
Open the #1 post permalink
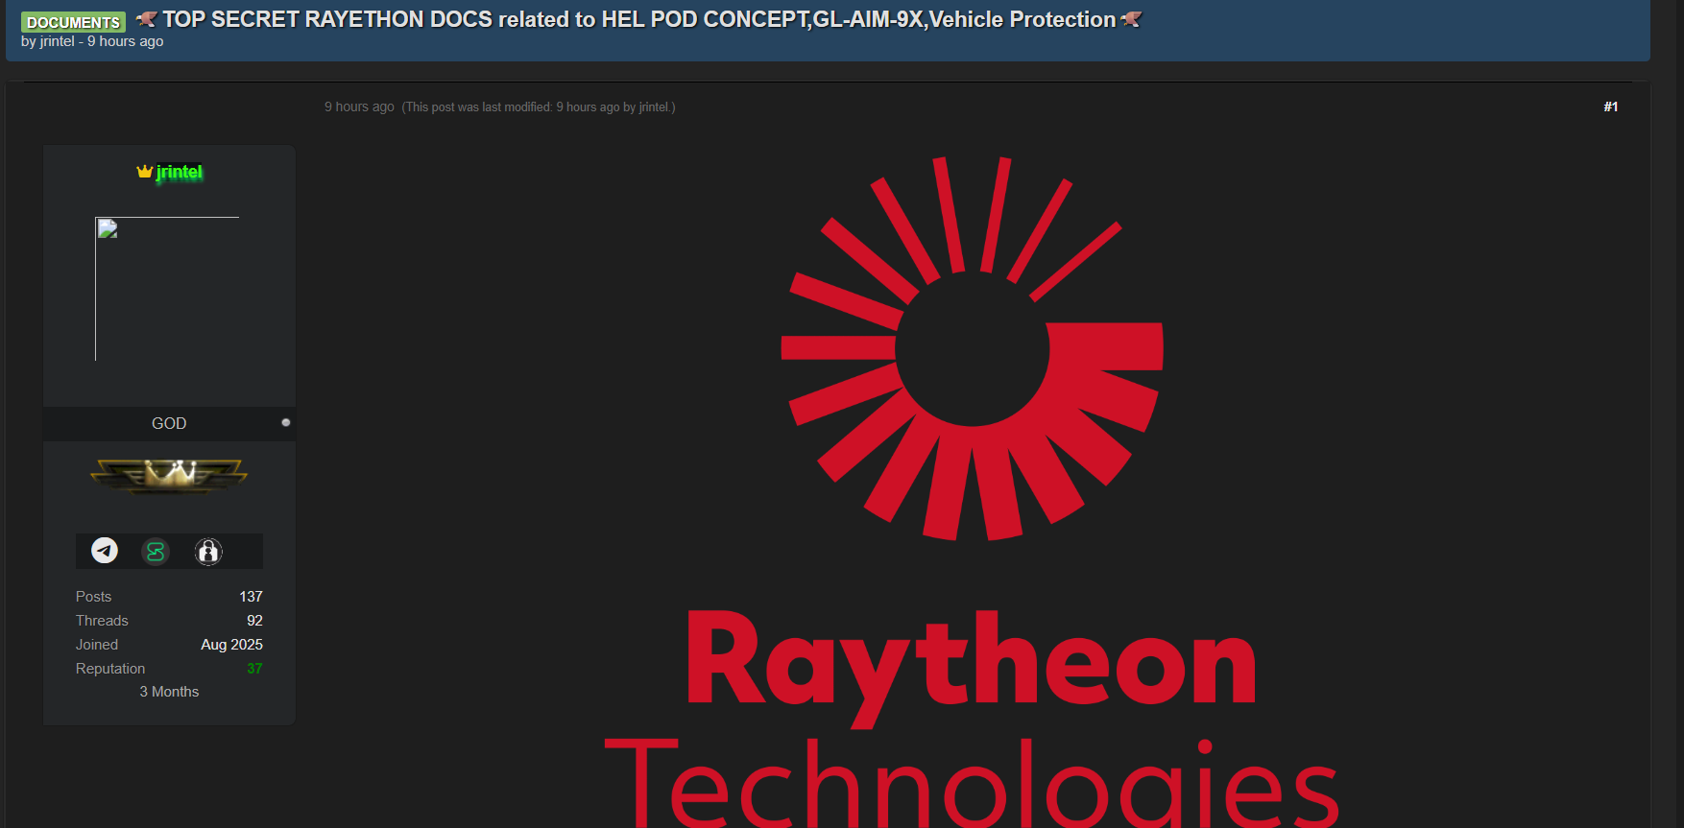tap(1610, 106)
